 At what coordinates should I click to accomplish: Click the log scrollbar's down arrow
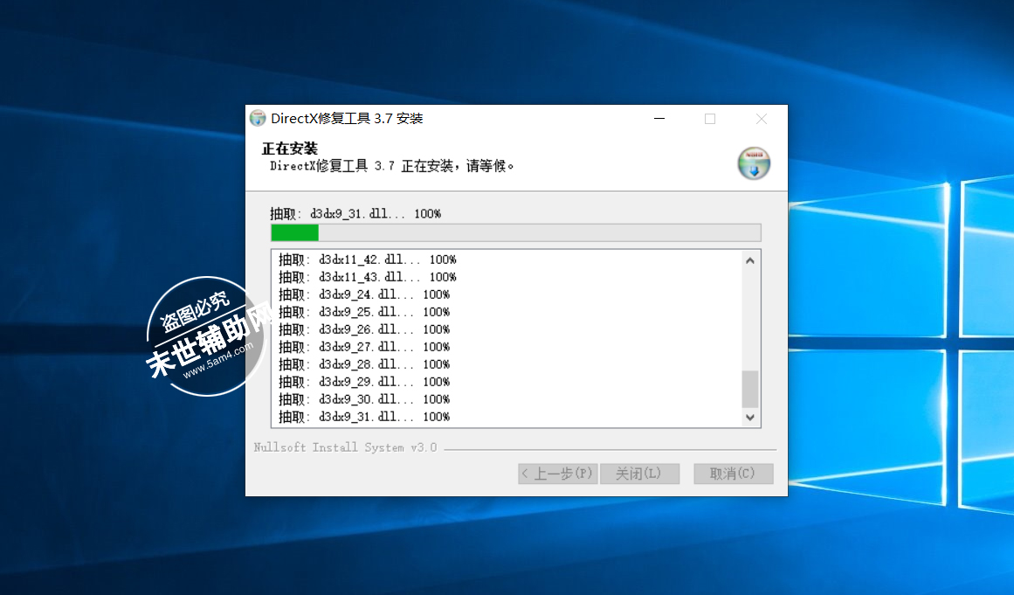pyautogui.click(x=749, y=417)
